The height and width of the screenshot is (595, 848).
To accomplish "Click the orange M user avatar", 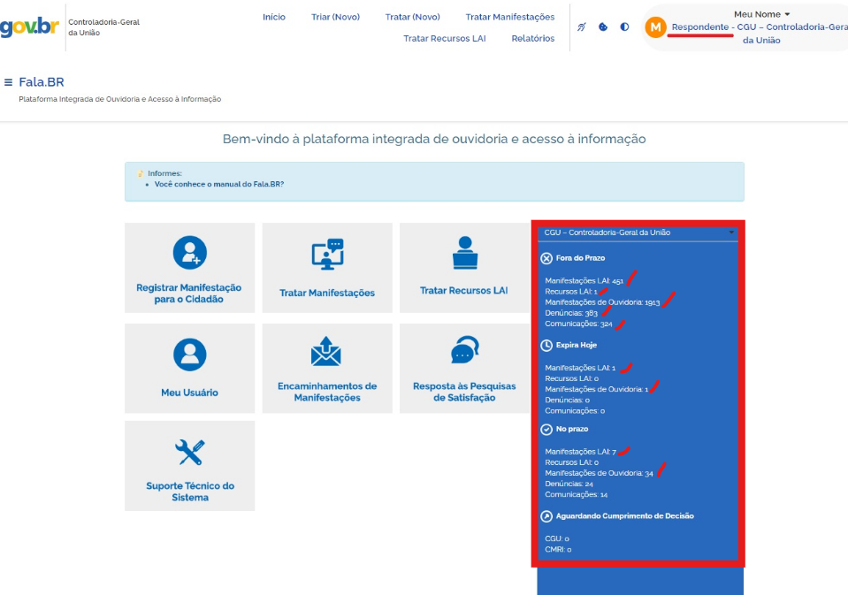I will pyautogui.click(x=655, y=27).
